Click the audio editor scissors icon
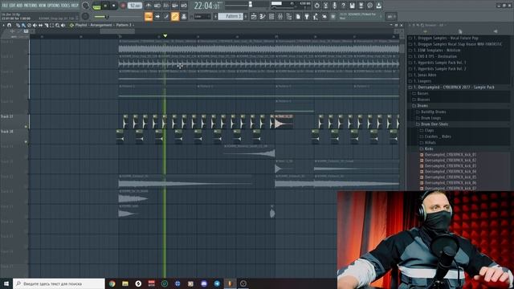The width and height of the screenshot is (514, 289). [x=325, y=6]
